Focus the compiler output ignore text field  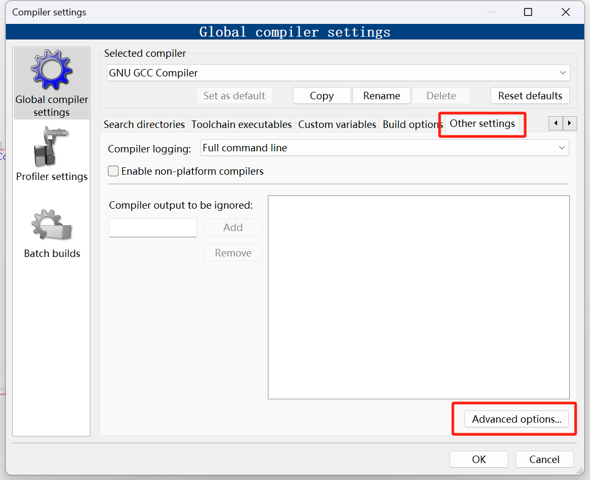[153, 228]
